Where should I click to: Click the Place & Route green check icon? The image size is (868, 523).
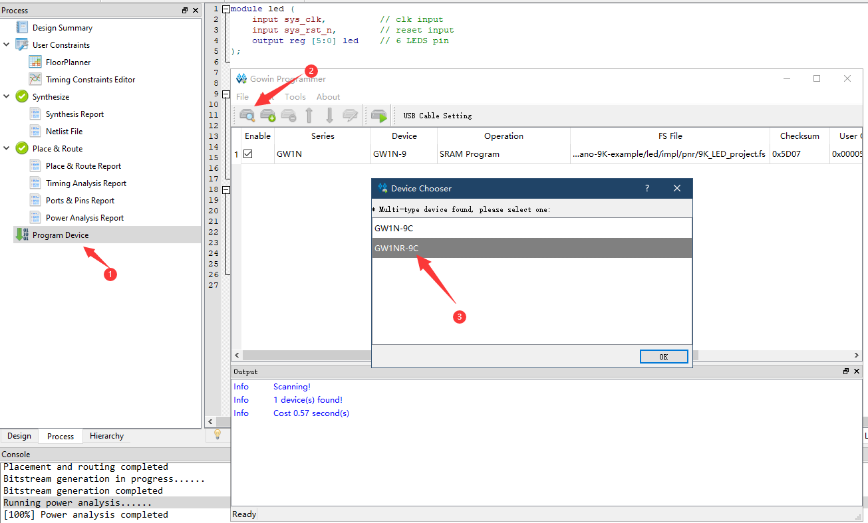pyautogui.click(x=22, y=148)
